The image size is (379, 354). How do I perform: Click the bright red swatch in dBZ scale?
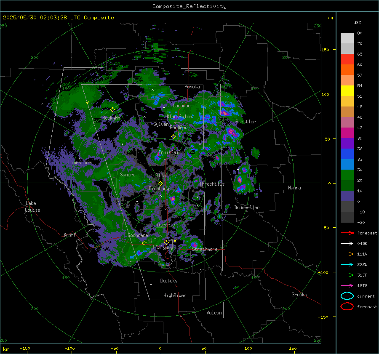[347, 59]
